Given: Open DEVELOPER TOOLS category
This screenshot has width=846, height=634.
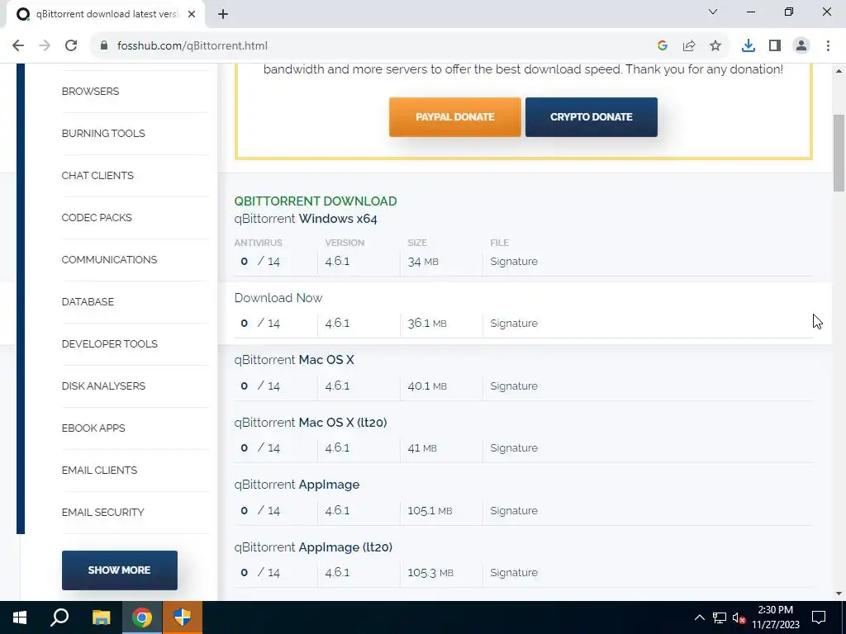Looking at the screenshot, I should [x=110, y=343].
